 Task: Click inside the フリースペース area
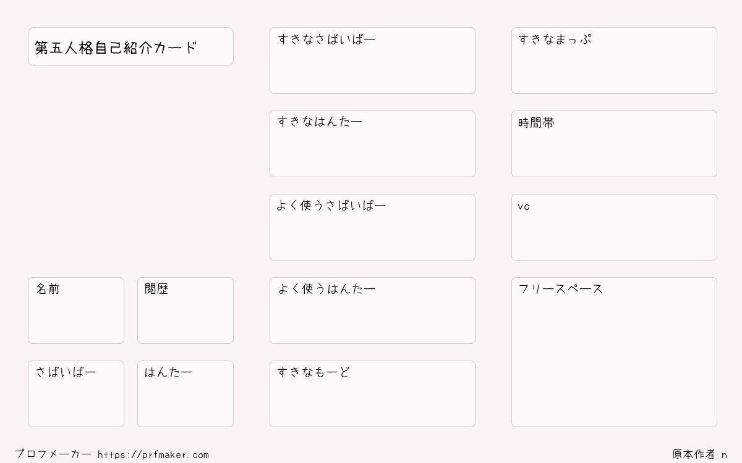[614, 352]
